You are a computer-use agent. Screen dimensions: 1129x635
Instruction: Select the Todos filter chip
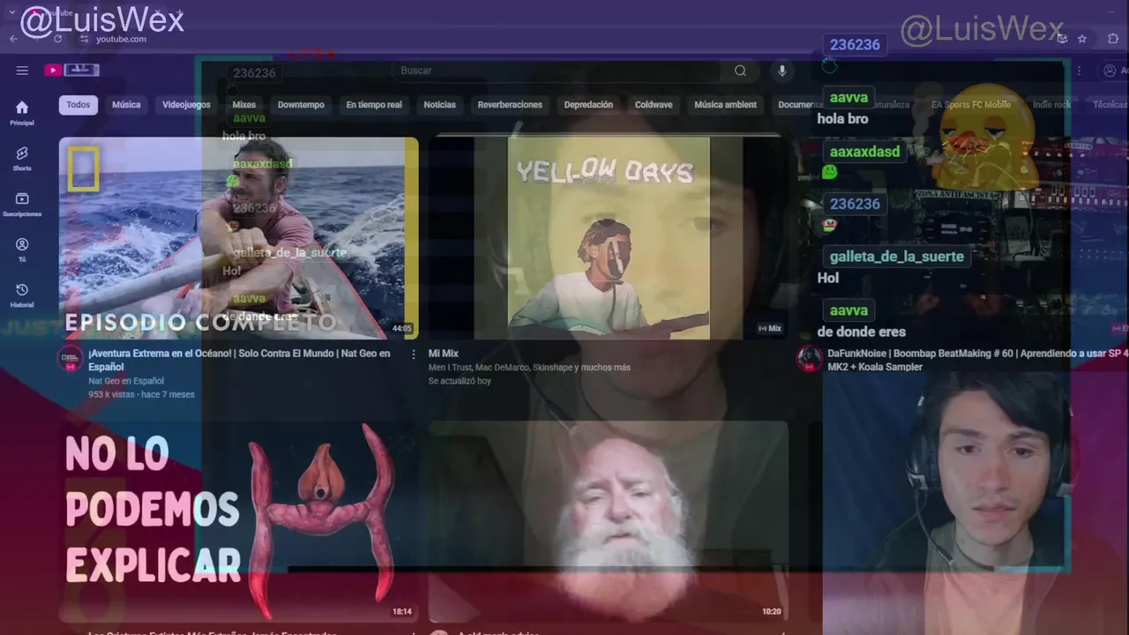tap(79, 105)
